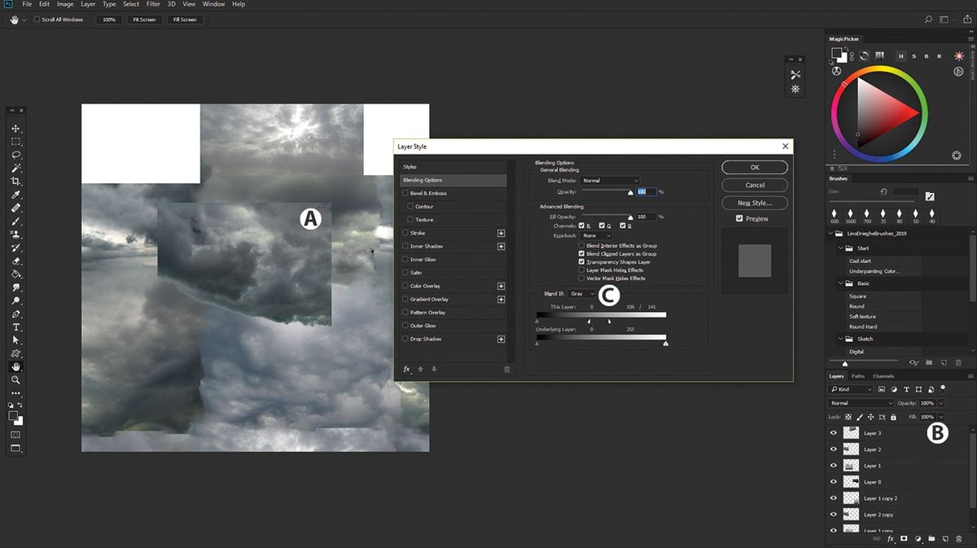The width and height of the screenshot is (977, 548).
Task: Open the Knockout dropdown
Action: pyautogui.click(x=594, y=234)
